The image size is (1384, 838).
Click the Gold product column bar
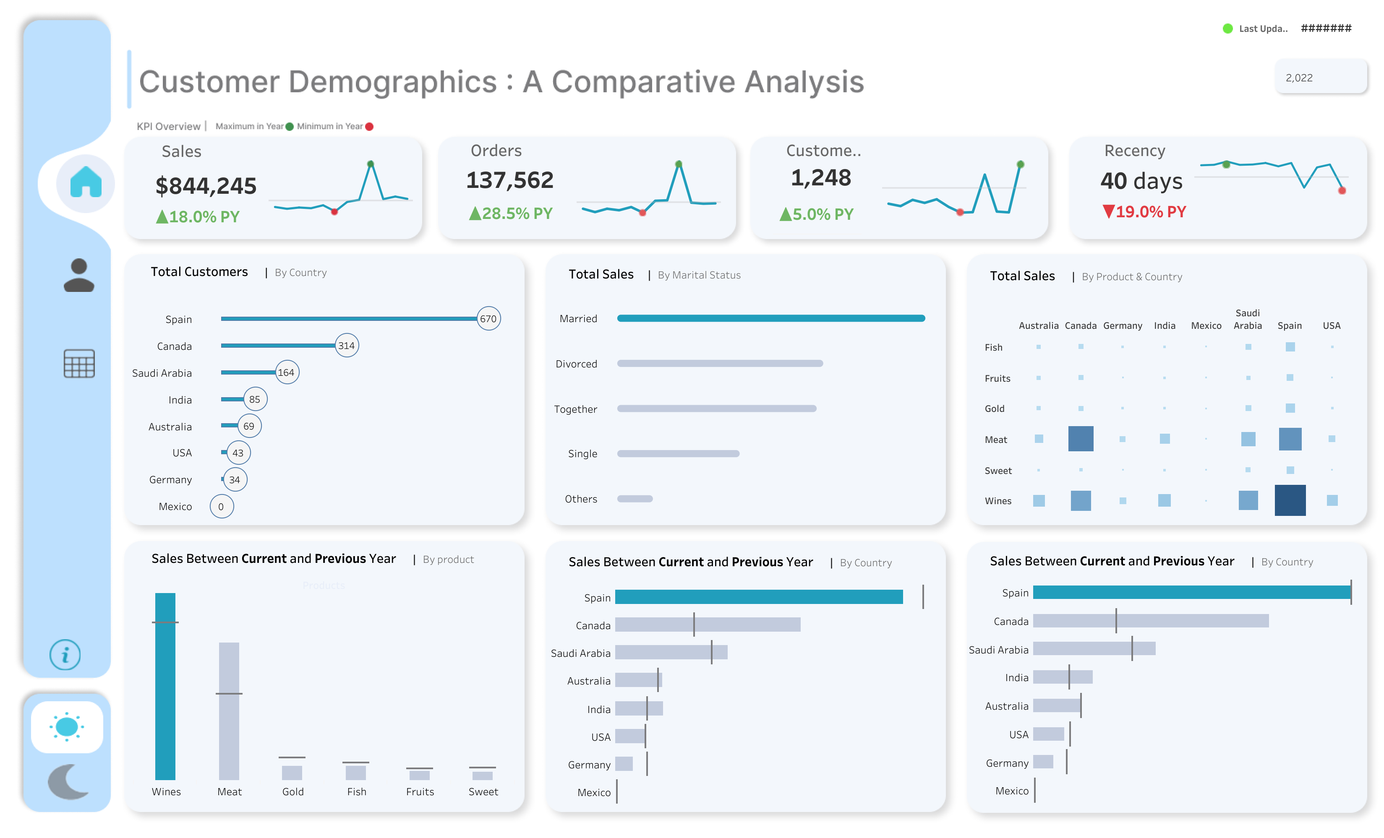[292, 773]
